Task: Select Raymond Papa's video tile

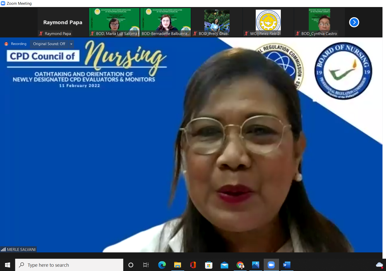Action: point(63,22)
